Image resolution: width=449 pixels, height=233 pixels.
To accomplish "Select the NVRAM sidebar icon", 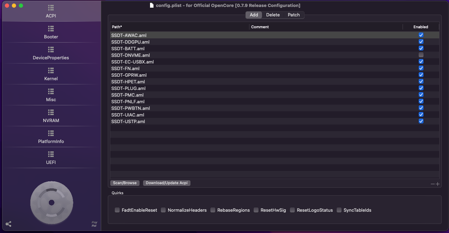I will click(x=51, y=112).
